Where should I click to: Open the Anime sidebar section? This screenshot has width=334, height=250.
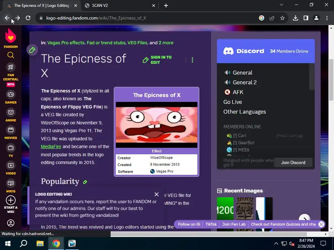tap(11, 116)
